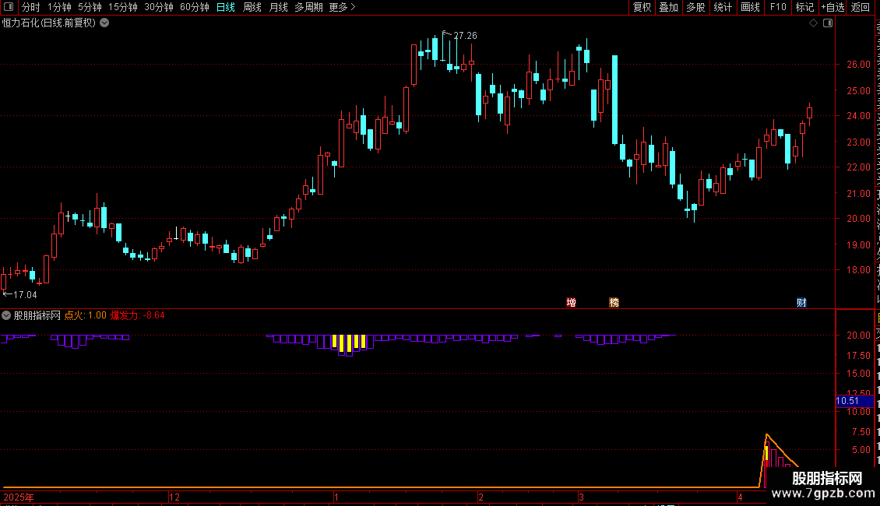Open the 榜 event marker on the chart
The height and width of the screenshot is (506, 880).
[x=614, y=302]
